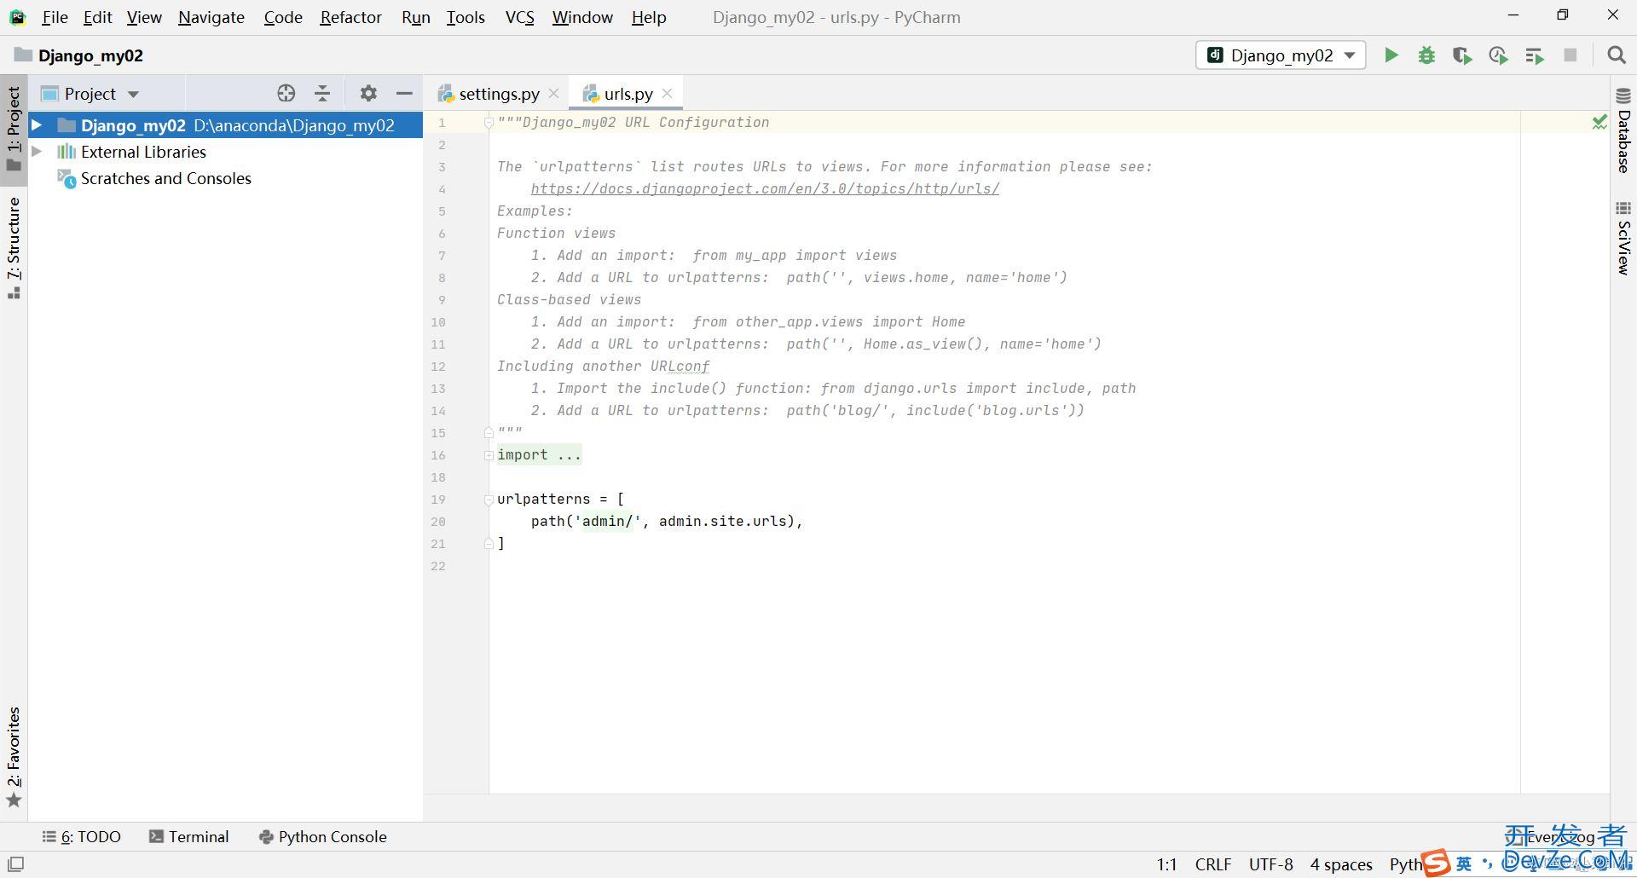The image size is (1637, 878).
Task: Locate current file with crosshair icon
Action: point(286,94)
